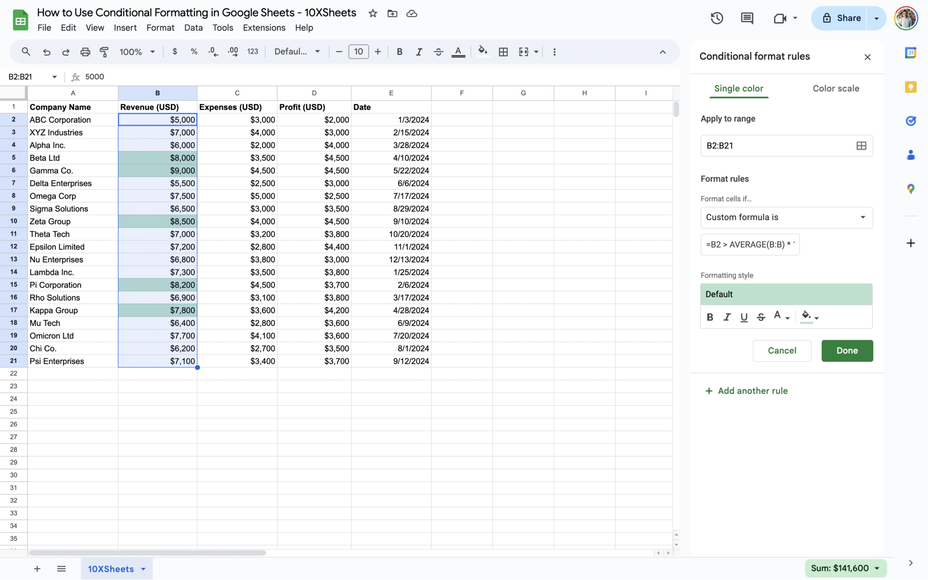
Task: Open more number formats 123
Action: [253, 52]
